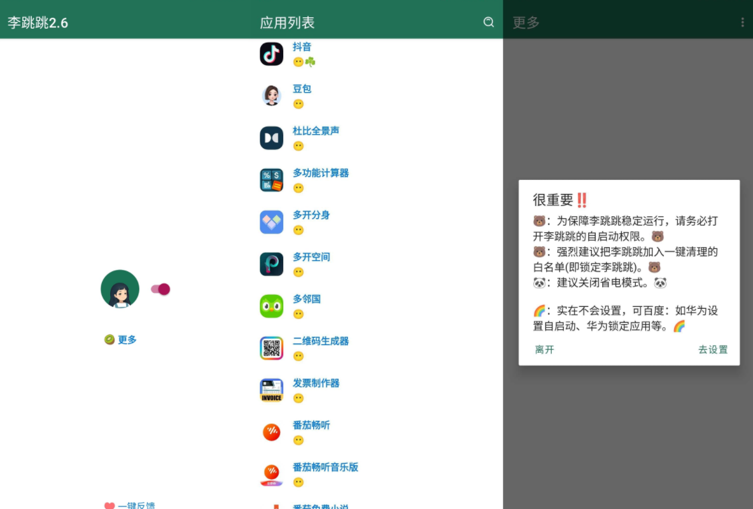Click the 二维码生成器 app name
Viewport: 753px width, 509px height.
(321, 341)
